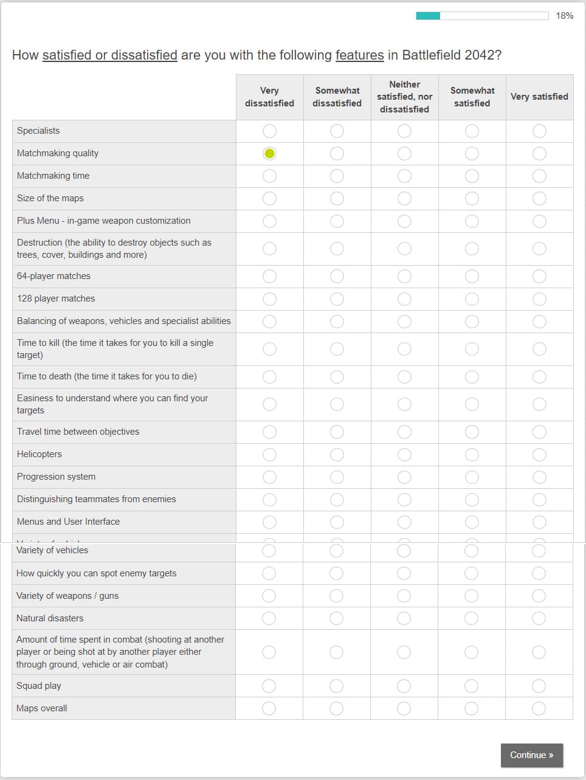Choose Somewhat satisfied for Matchmaking time
586x780 pixels.
click(x=472, y=176)
